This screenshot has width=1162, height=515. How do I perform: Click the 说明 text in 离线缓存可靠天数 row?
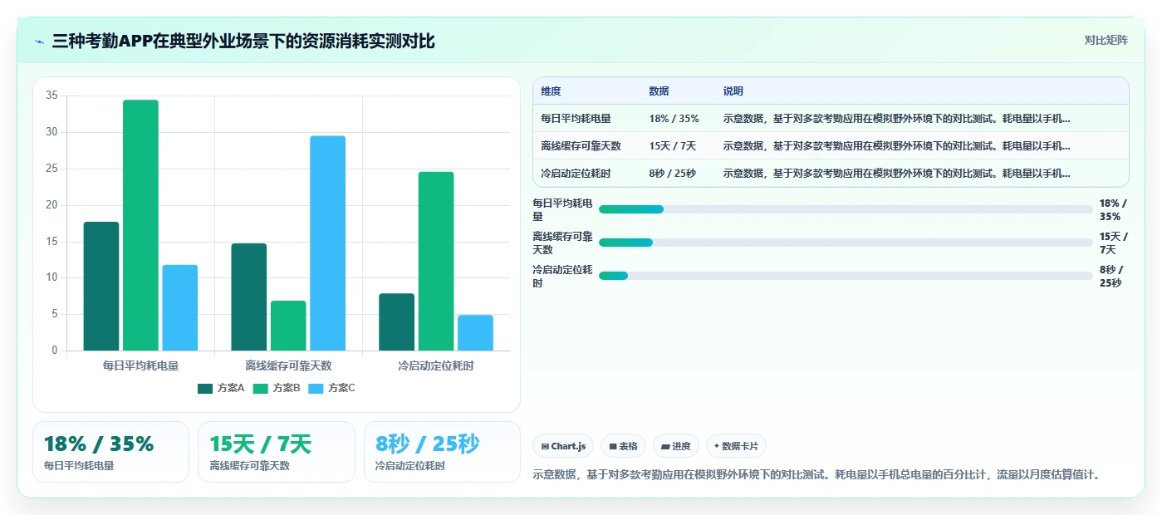pyautogui.click(x=897, y=146)
